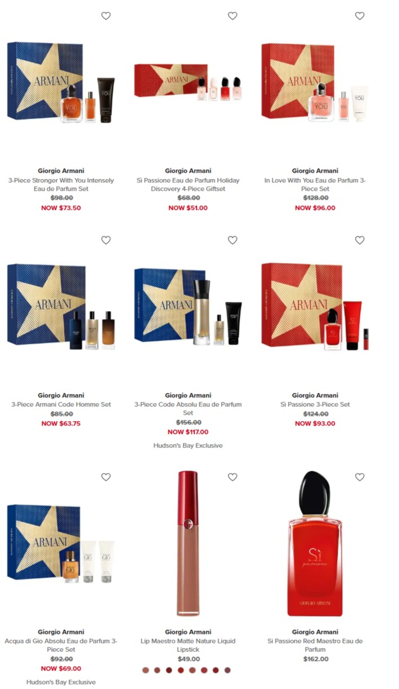The height and width of the screenshot is (689, 399).
Task: Add Lip Maestro Liquid Lipstick to wishlist
Action: pos(232,477)
